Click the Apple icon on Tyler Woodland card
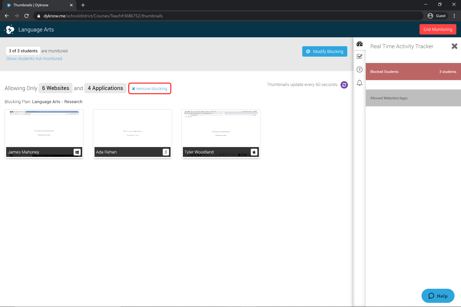Image resolution: width=461 pixels, height=307 pixels. click(254, 152)
